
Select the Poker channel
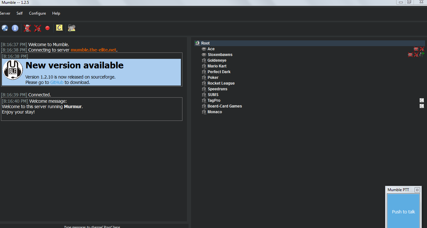pos(213,78)
